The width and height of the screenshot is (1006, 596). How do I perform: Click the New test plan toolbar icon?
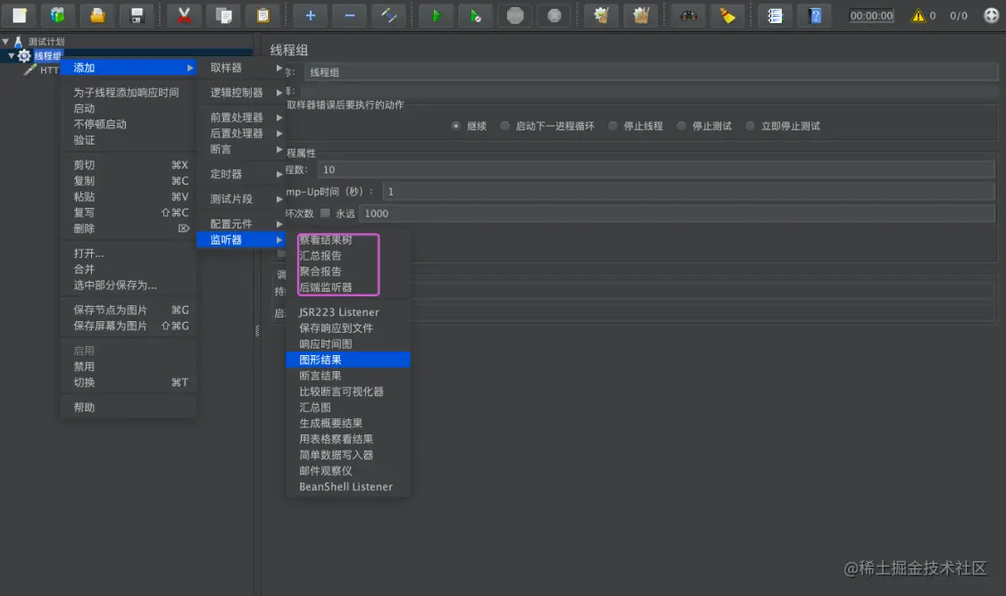click(x=20, y=15)
